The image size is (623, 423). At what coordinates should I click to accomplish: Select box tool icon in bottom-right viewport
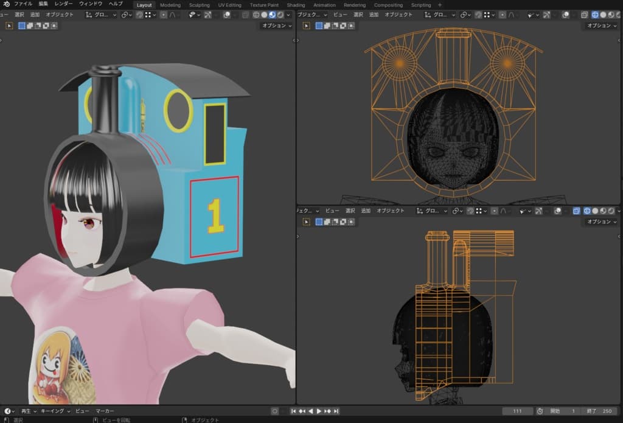(x=307, y=222)
